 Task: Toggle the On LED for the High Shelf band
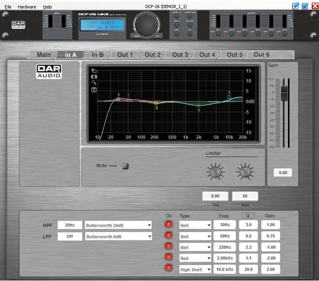pos(169,268)
